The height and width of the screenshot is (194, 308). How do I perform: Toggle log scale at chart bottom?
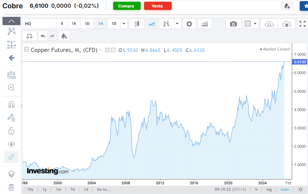tap(269, 190)
